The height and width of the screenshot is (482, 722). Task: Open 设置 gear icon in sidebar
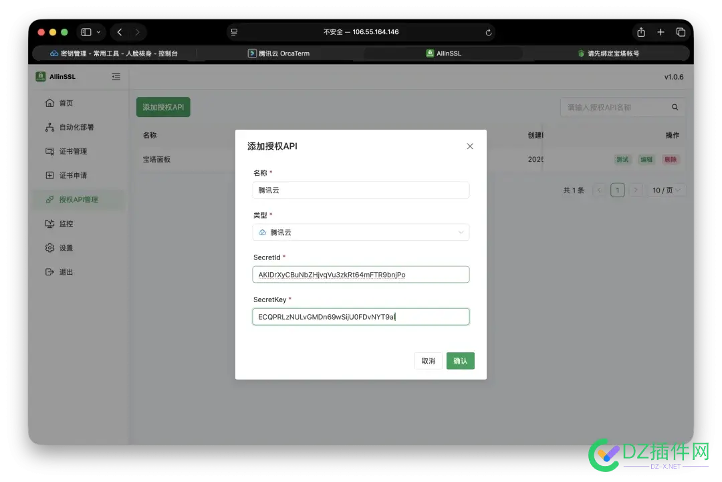tap(49, 247)
